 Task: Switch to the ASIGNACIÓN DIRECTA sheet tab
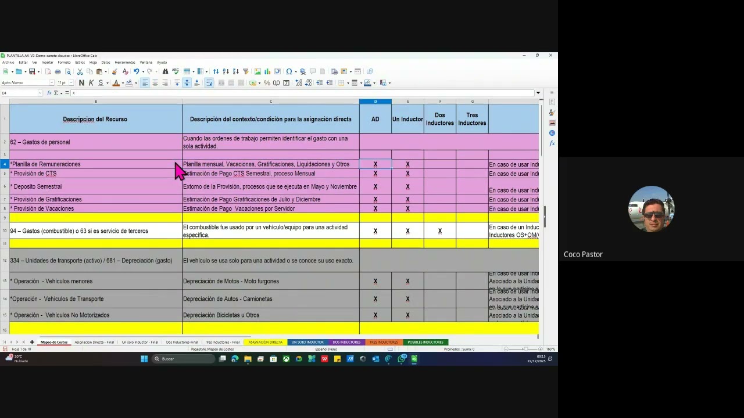coord(265,342)
